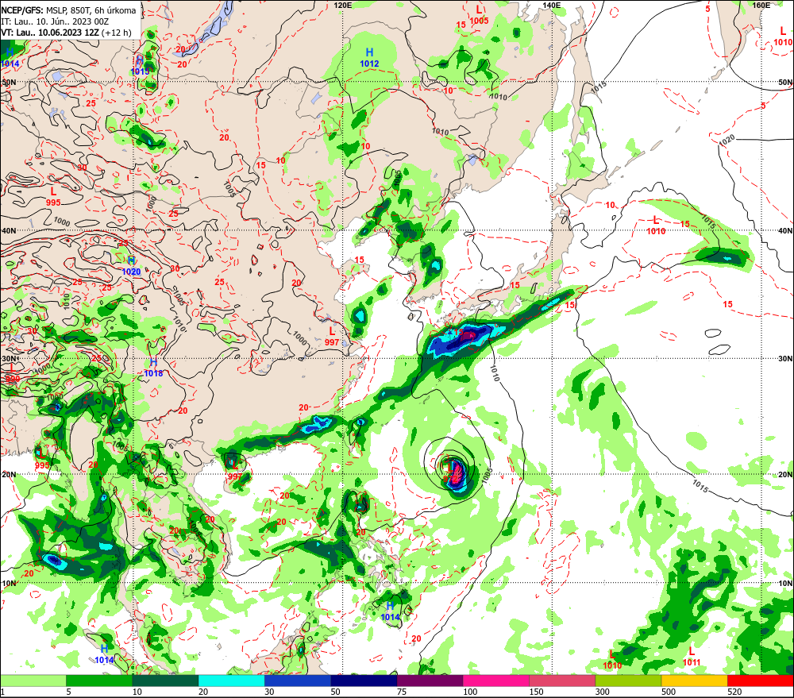Click the 'L 1005' low label at top
Image resolution: width=794 pixels, height=698 pixels.
[479, 15]
